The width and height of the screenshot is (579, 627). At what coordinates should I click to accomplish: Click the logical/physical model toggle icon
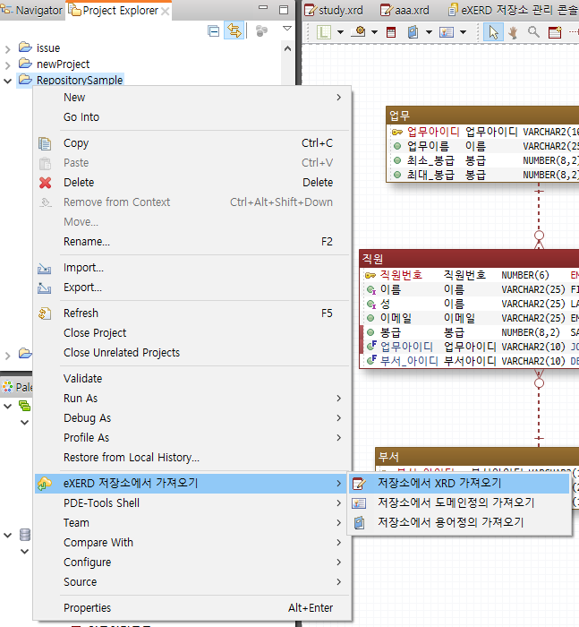click(324, 32)
